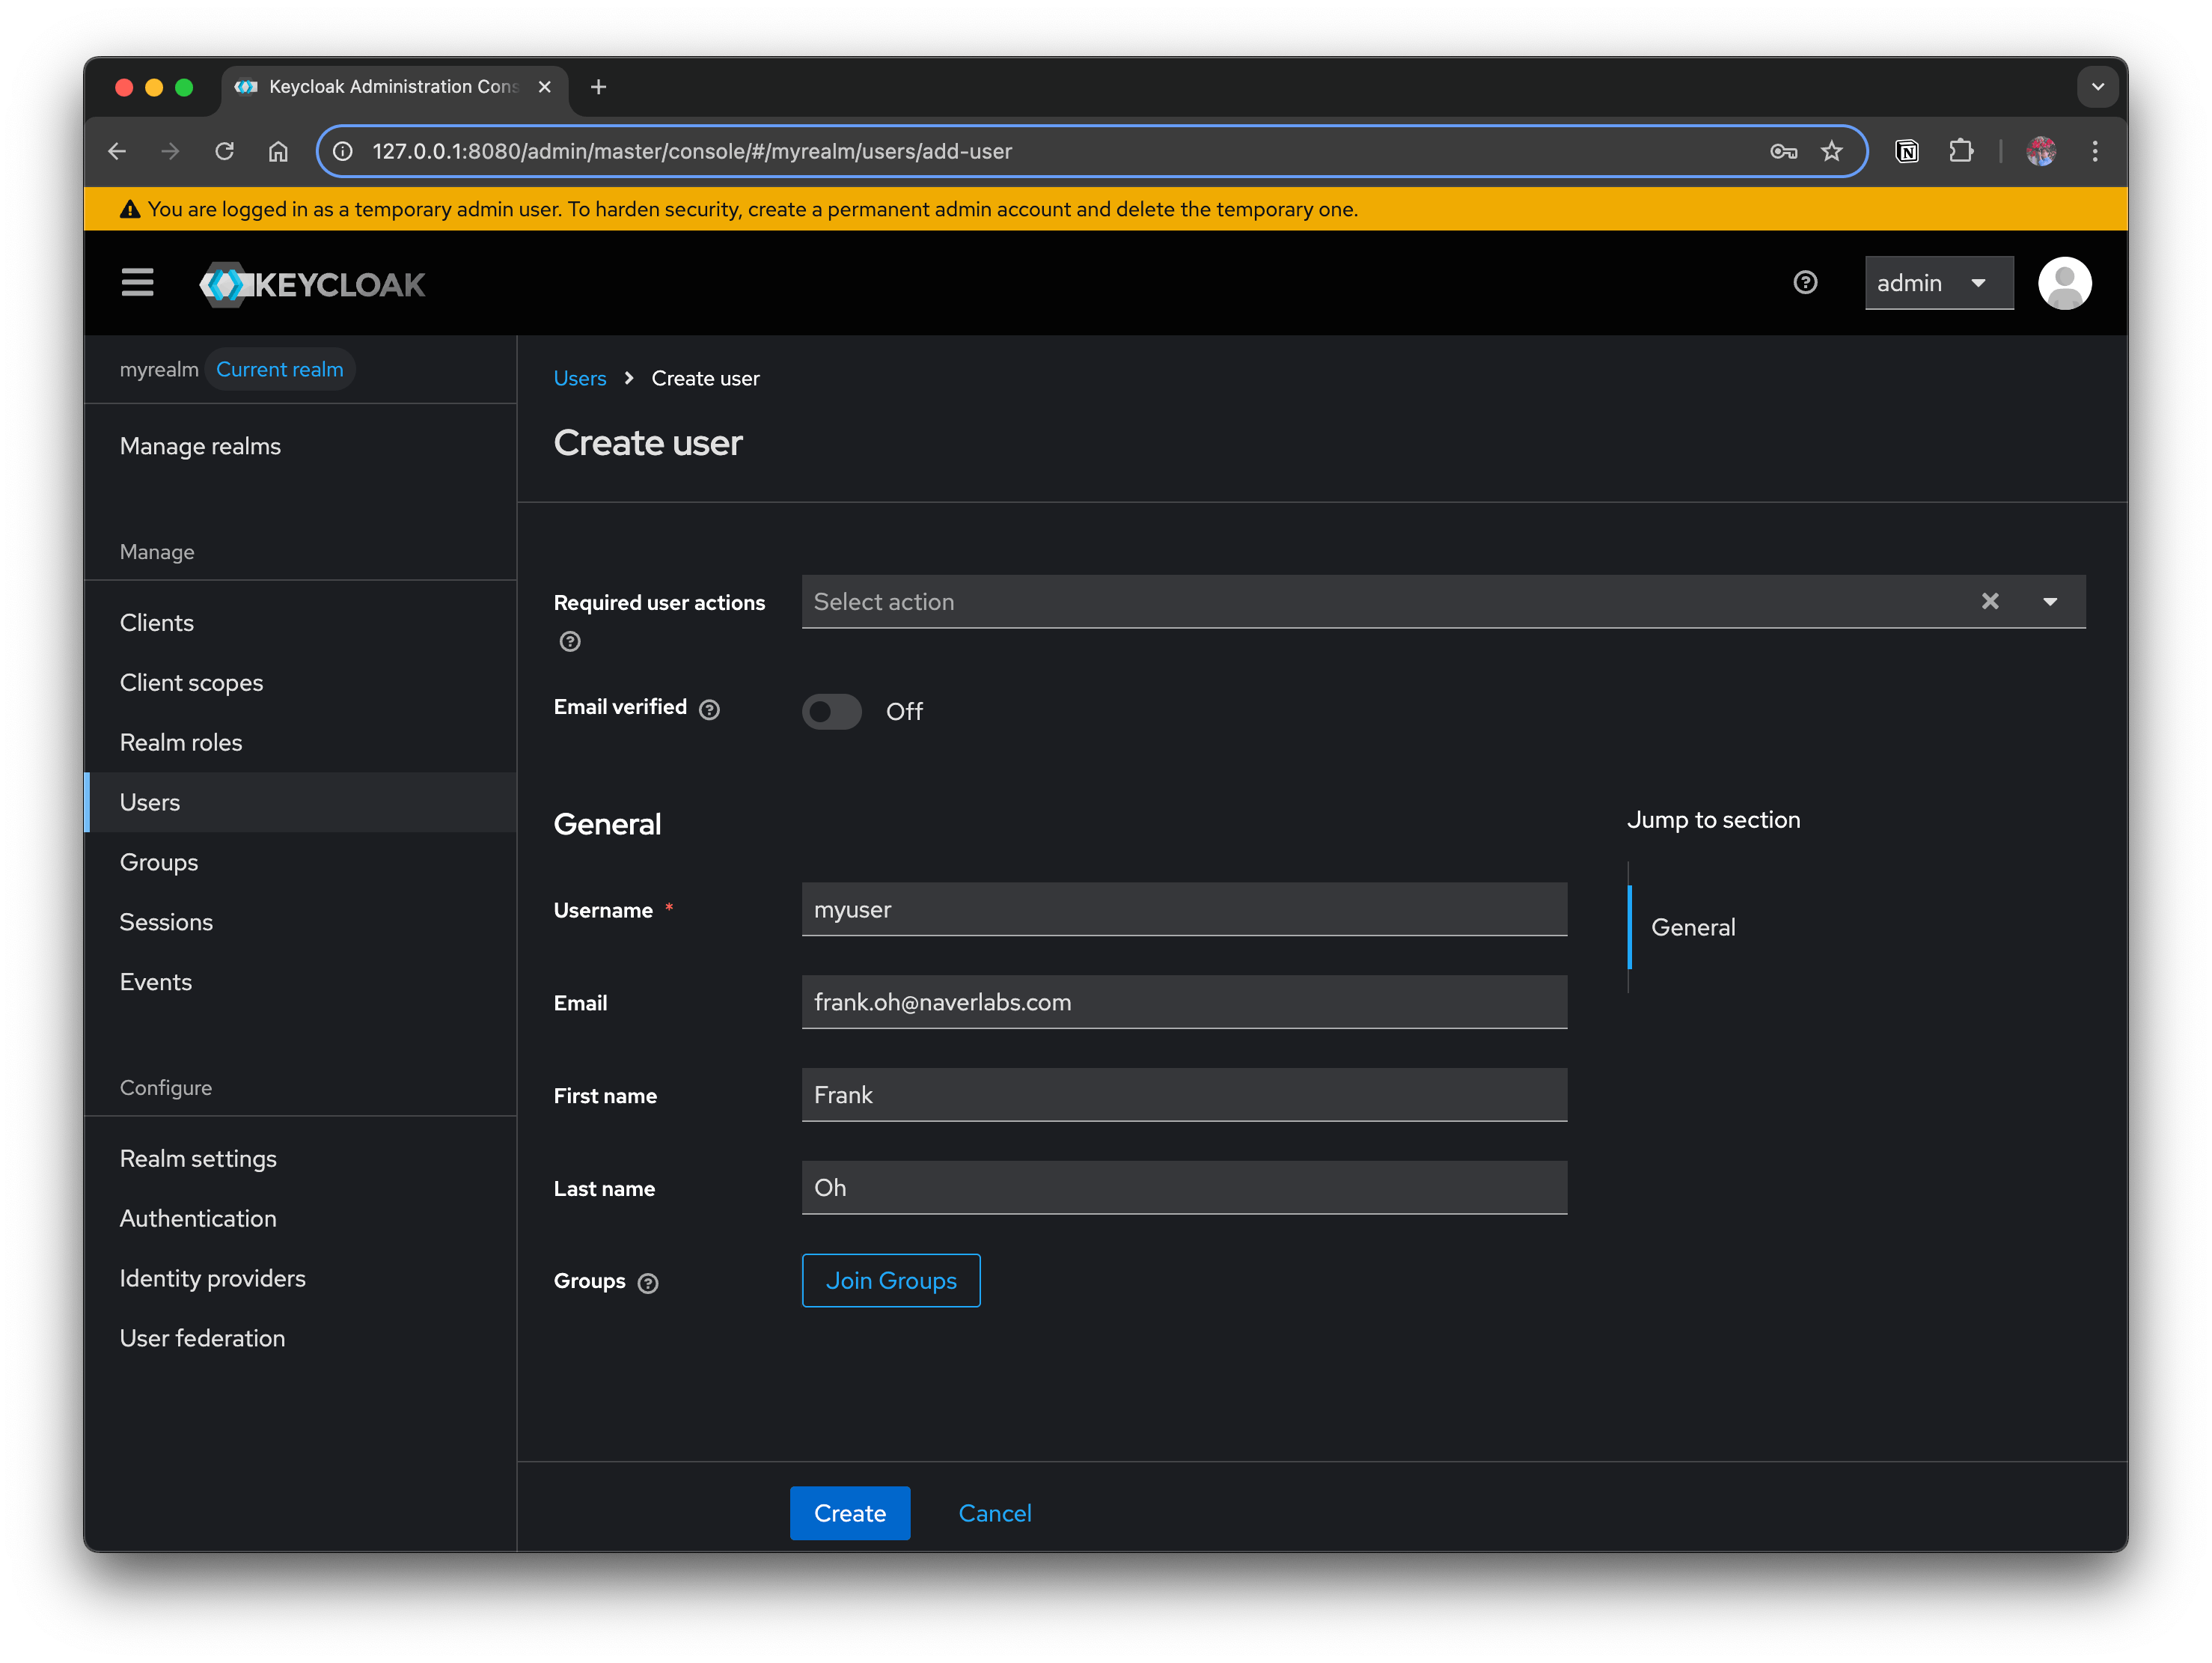Open Identity providers
2212x1663 pixels.
(213, 1278)
